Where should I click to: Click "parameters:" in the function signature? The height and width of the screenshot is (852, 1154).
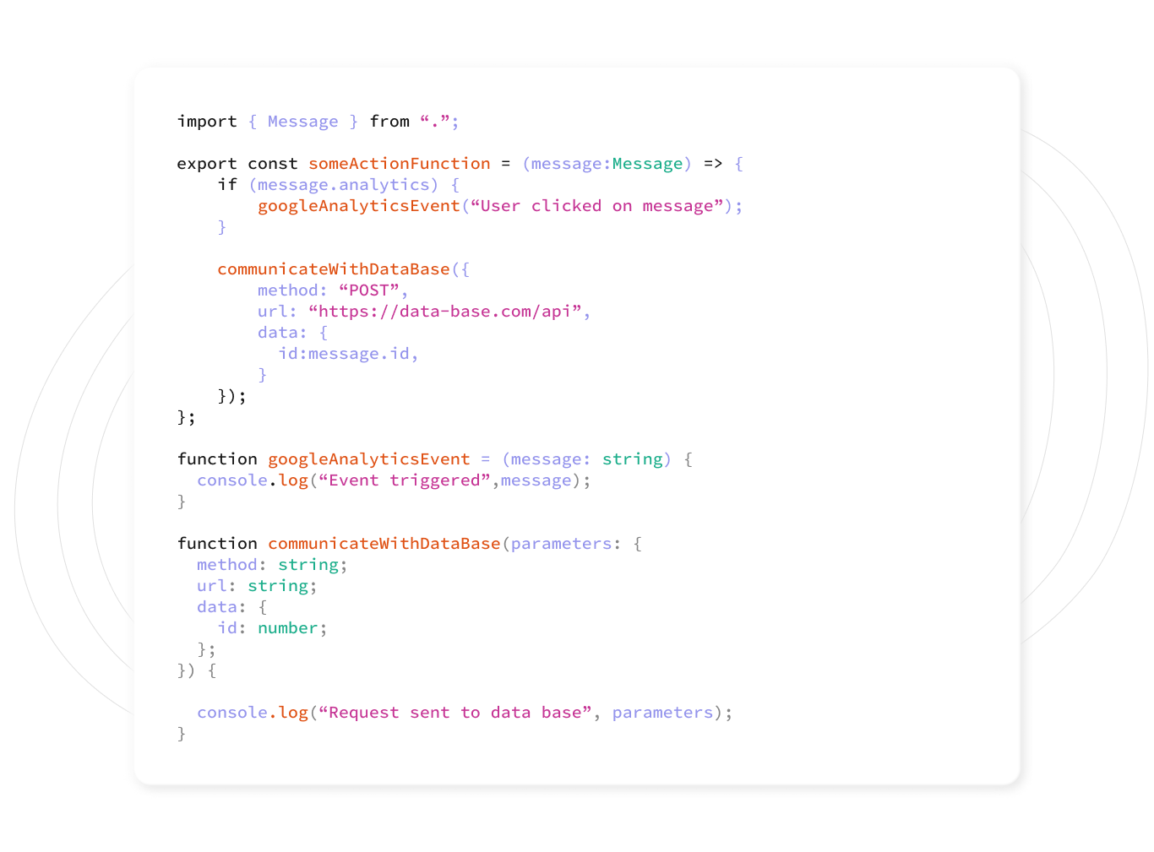pos(566,544)
